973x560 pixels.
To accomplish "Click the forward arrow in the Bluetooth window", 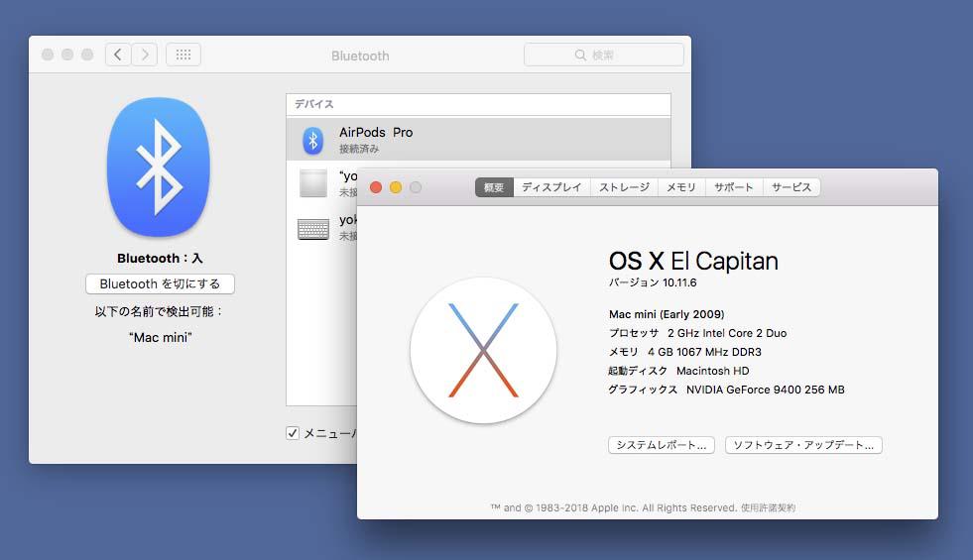I will pos(145,55).
